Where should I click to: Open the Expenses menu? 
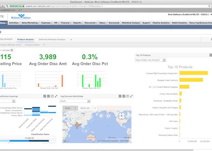click(46, 23)
